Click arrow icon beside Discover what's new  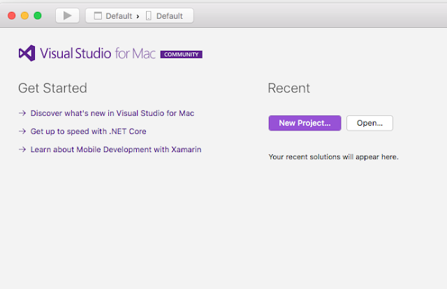click(22, 113)
